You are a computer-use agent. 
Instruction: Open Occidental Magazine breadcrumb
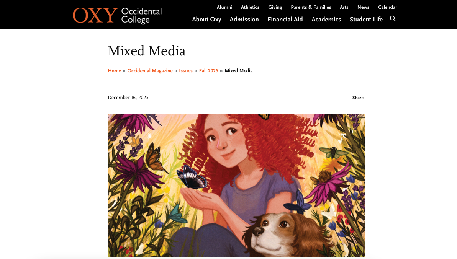pos(150,71)
